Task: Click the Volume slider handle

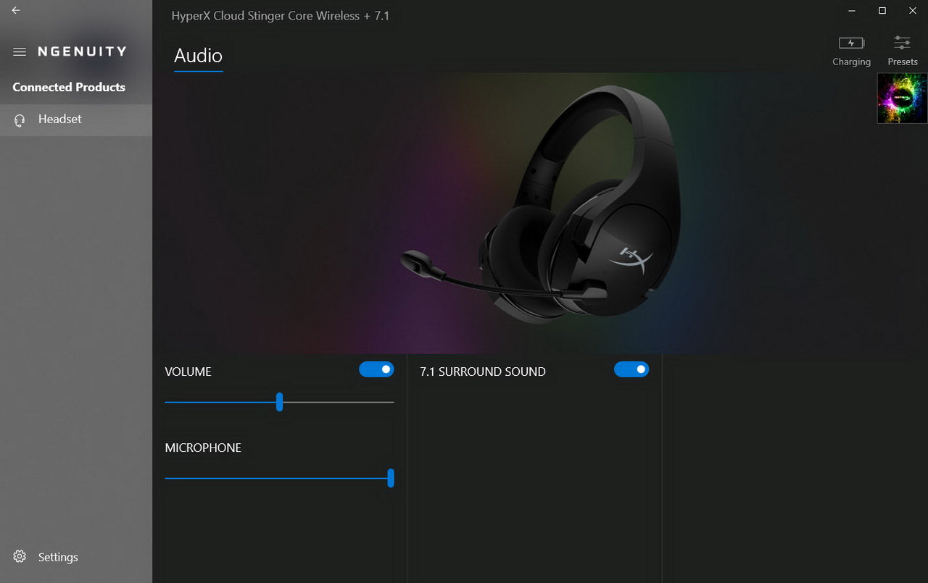Action: pos(279,402)
